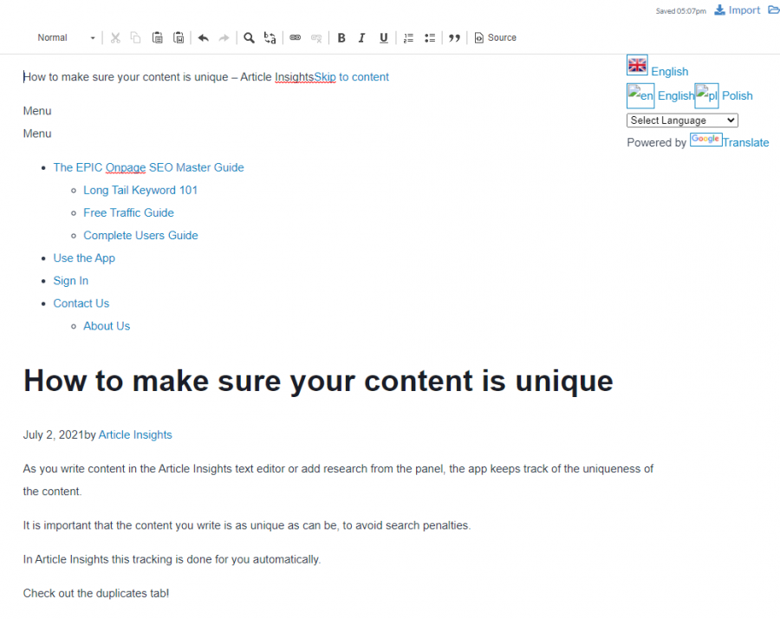Click the pl flag image icon
This screenshot has width=780, height=619.
point(707,95)
